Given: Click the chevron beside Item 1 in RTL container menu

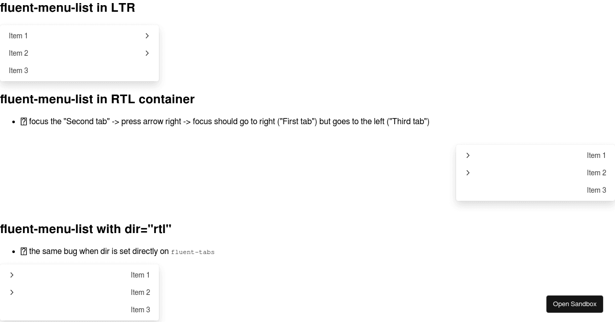Looking at the screenshot, I should tap(468, 155).
